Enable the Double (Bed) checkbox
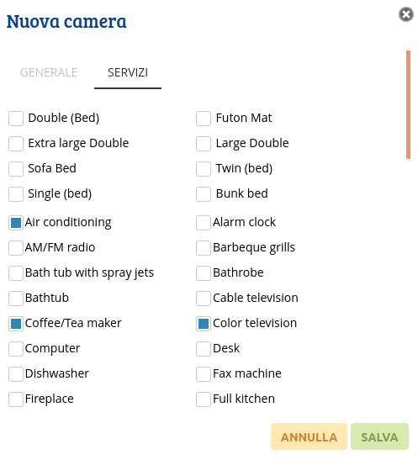418x460 pixels. click(16, 119)
